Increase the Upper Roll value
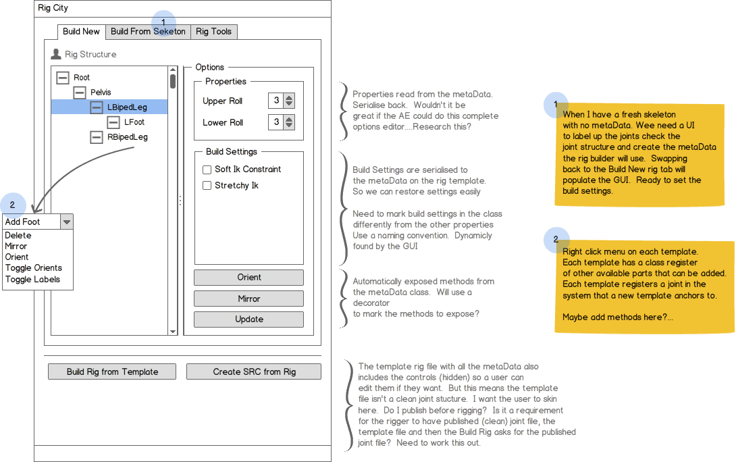This screenshot has height=462, width=736. [289, 98]
